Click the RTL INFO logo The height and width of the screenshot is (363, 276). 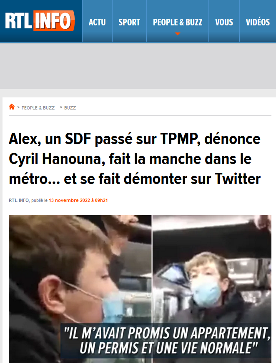[x=40, y=21]
